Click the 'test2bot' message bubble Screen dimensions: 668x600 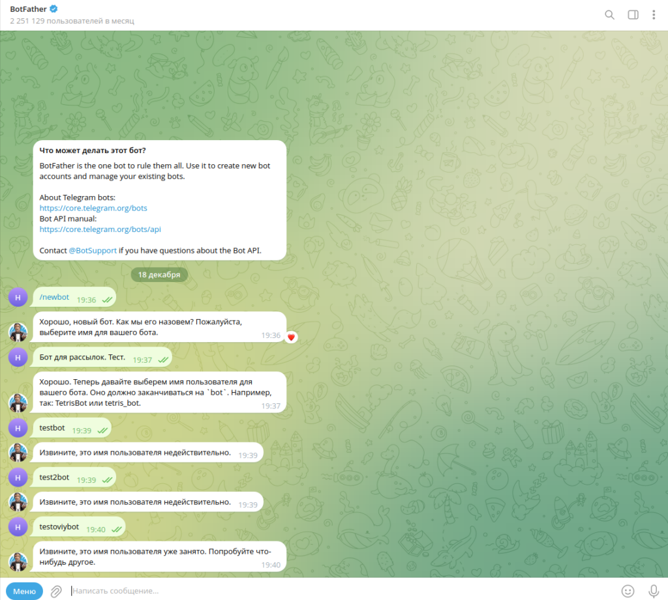[x=74, y=478]
